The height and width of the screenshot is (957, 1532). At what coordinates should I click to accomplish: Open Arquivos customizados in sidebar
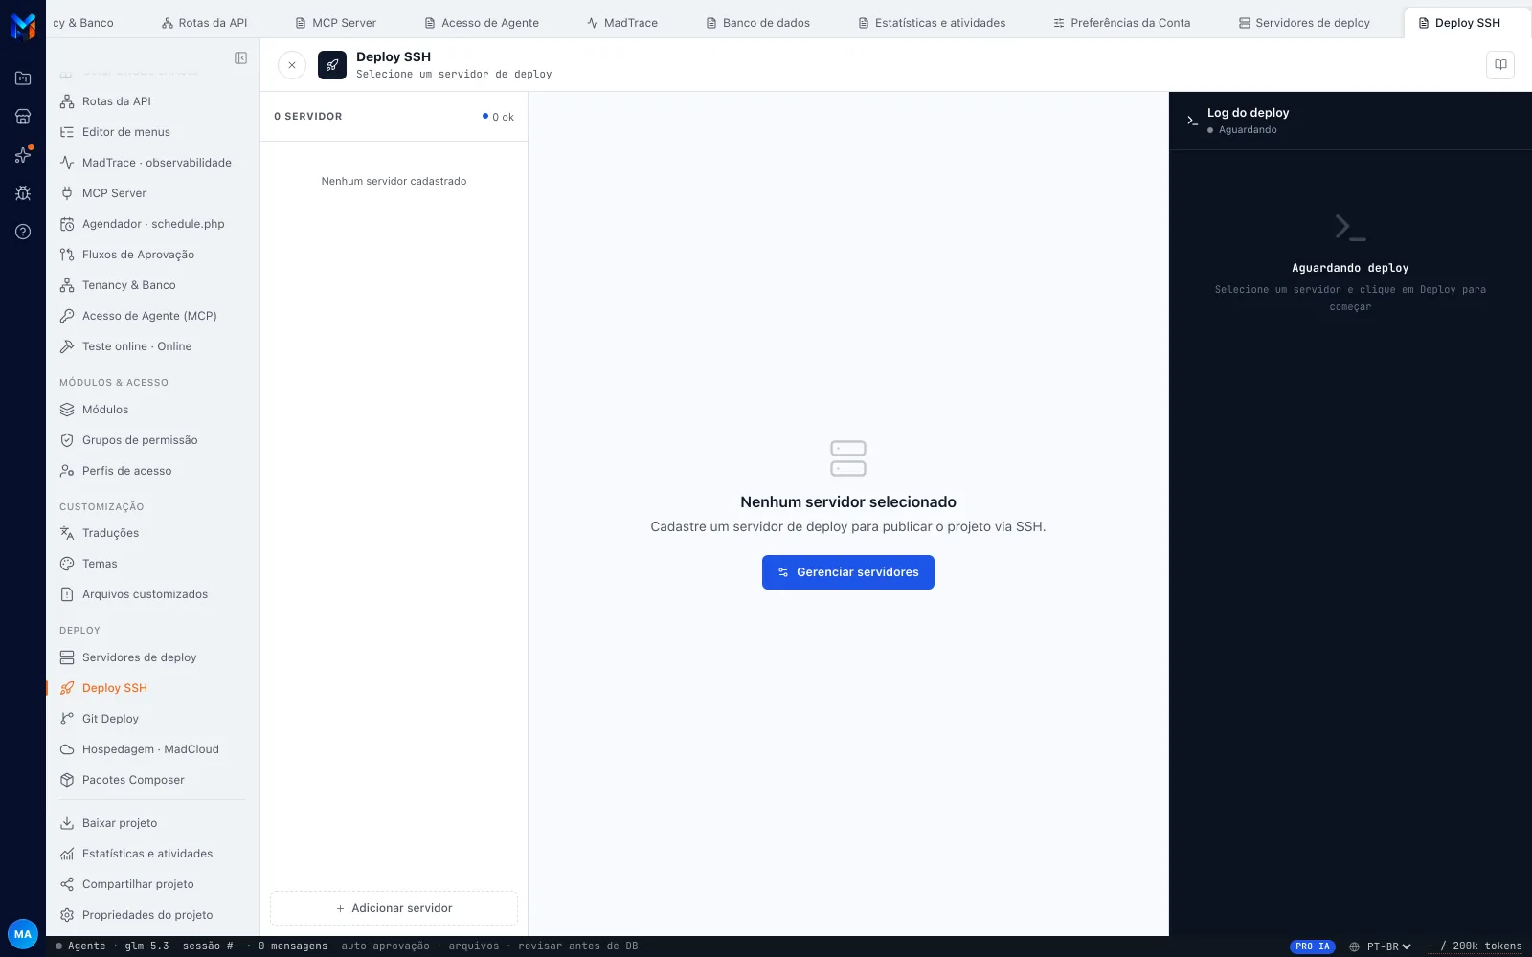tap(152, 594)
